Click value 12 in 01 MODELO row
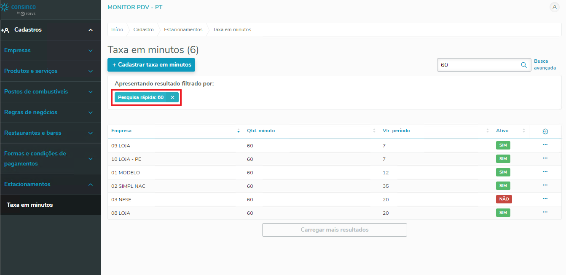 click(x=386, y=173)
